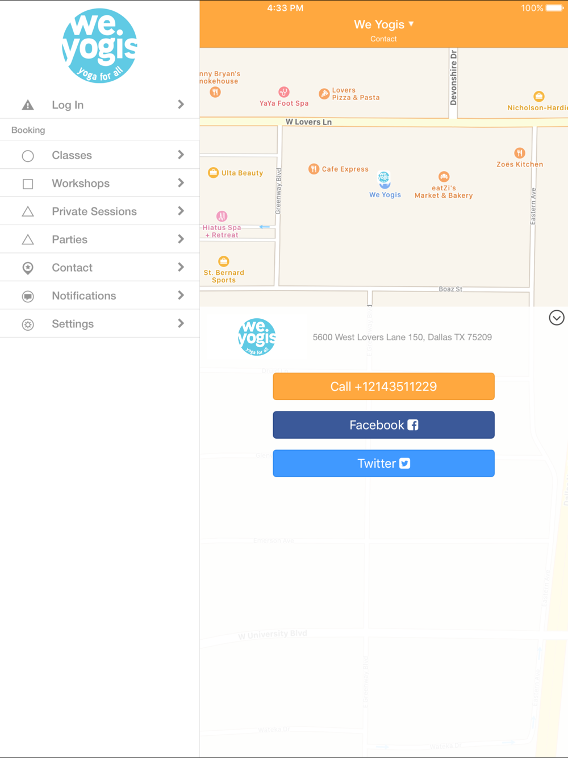Image resolution: width=568 pixels, height=758 pixels.
Task: Tap the W Lovers Ln street label
Action: (308, 122)
